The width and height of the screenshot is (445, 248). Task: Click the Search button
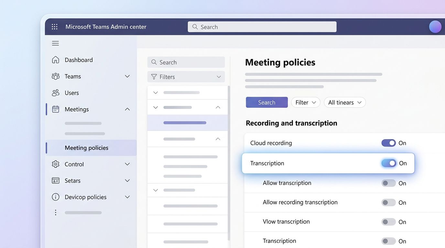(266, 102)
